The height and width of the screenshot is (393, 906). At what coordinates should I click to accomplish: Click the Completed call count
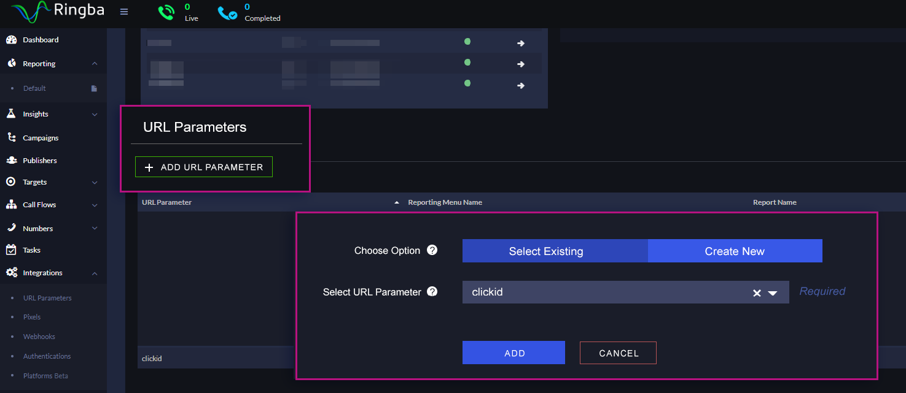coord(247,7)
